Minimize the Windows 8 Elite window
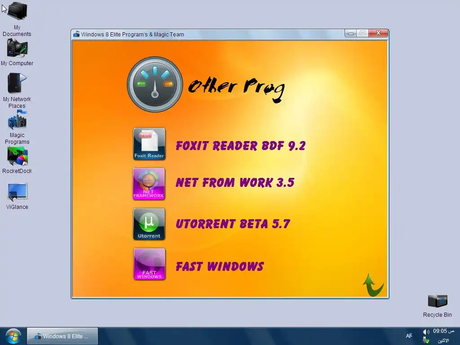 (x=350, y=33)
